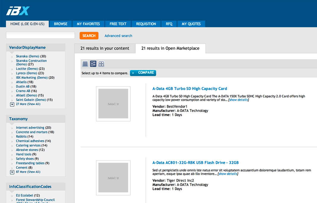Filter by Safety shoes taxonomy
Screen dimensions: 317x203
click(x=25, y=159)
